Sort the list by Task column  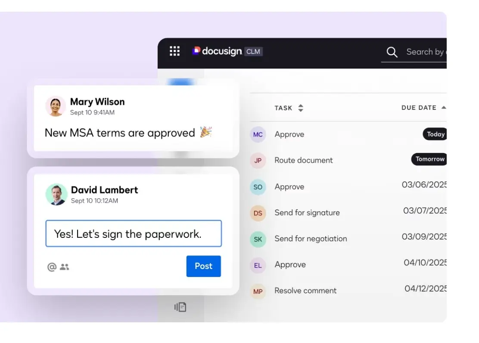pos(301,108)
